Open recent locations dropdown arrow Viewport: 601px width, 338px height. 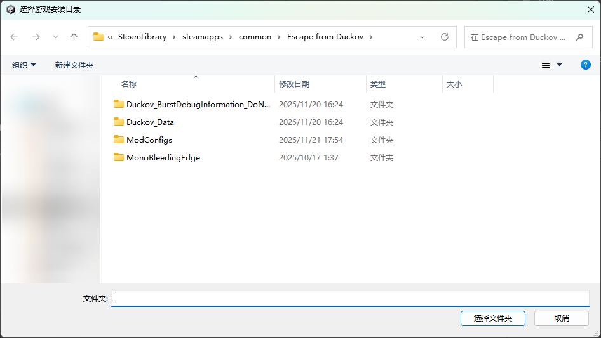[55, 37]
